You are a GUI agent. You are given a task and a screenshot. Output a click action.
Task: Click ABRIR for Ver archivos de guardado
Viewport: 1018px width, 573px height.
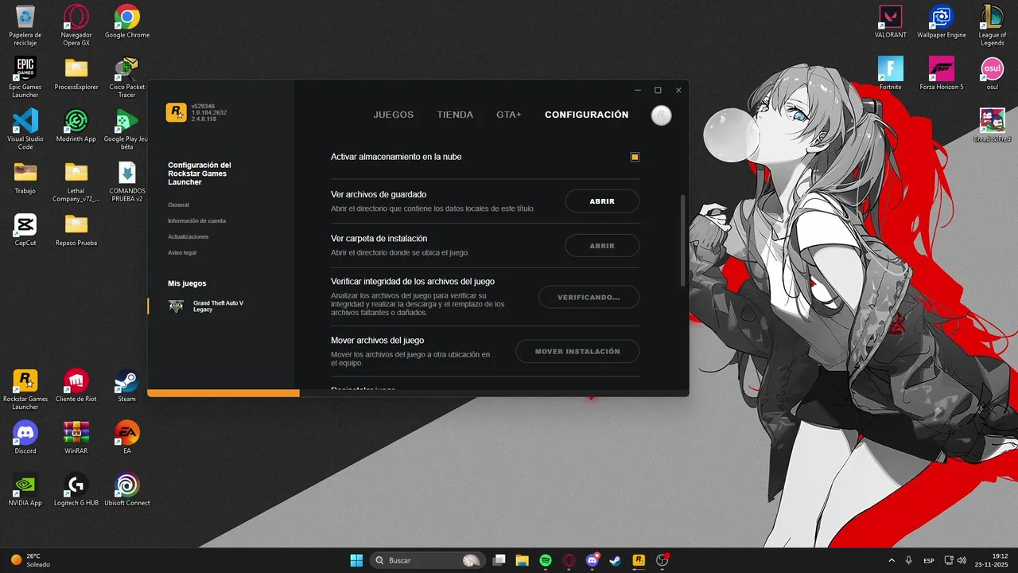[x=602, y=201]
